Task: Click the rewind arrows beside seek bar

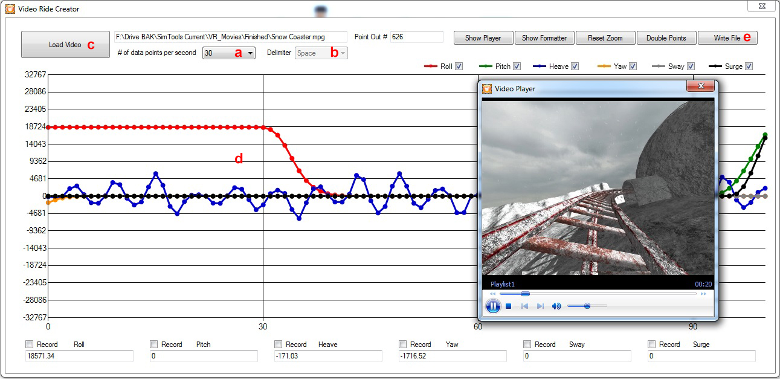Action: tap(492, 294)
